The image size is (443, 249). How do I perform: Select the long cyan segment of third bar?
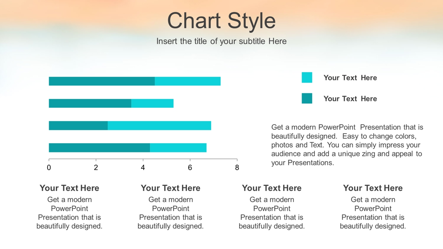click(159, 125)
